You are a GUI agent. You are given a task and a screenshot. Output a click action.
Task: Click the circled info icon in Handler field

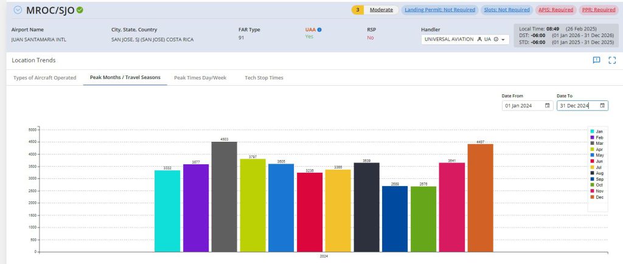(496, 40)
